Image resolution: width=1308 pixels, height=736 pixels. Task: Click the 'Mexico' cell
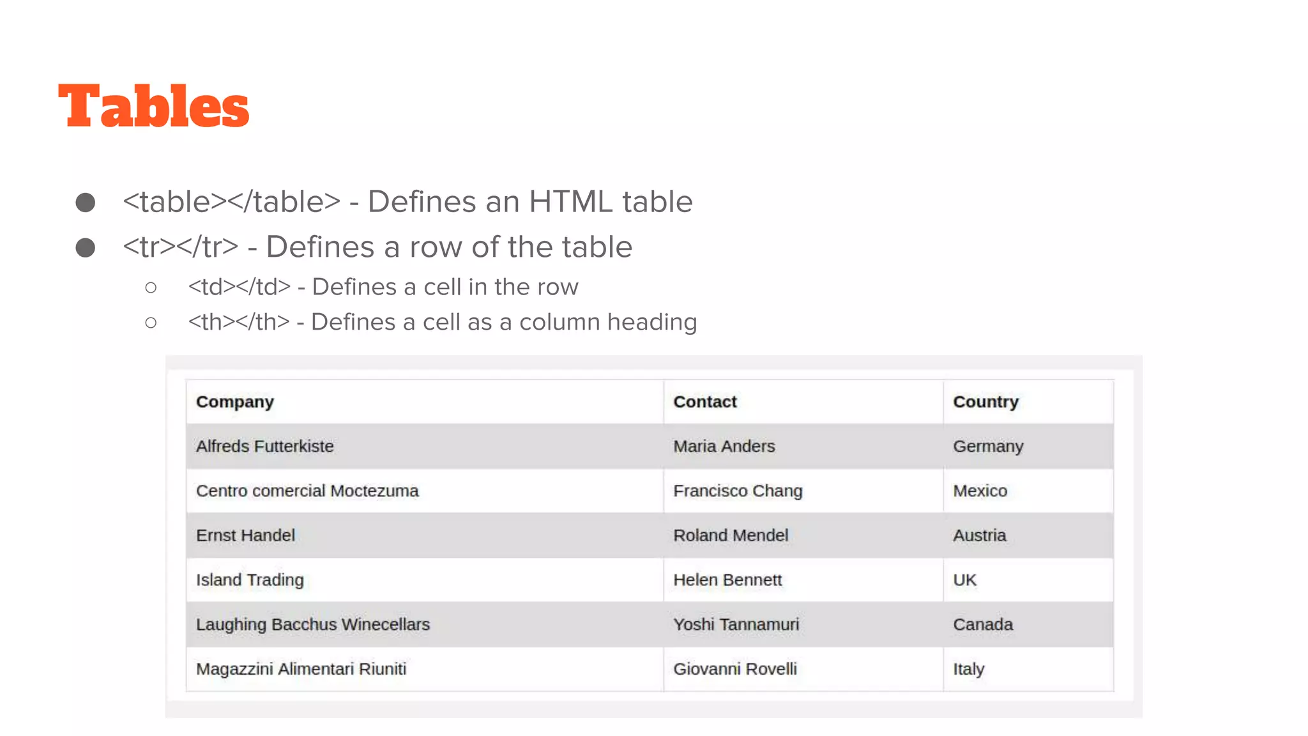[1028, 491]
